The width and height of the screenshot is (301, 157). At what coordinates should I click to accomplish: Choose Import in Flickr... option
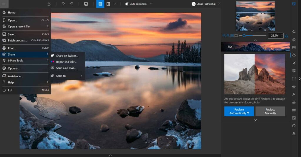point(67,62)
